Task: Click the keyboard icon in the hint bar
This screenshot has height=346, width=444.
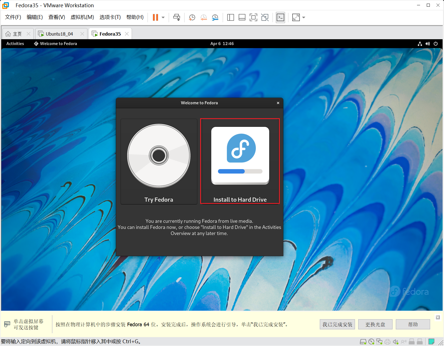Action: pyautogui.click(x=7, y=324)
